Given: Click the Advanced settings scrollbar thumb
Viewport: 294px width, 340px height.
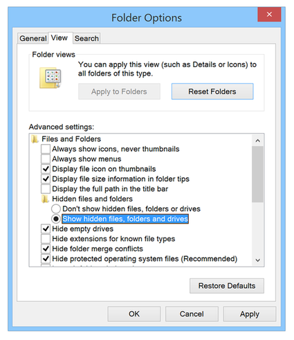Looking at the screenshot, I should 257,175.
